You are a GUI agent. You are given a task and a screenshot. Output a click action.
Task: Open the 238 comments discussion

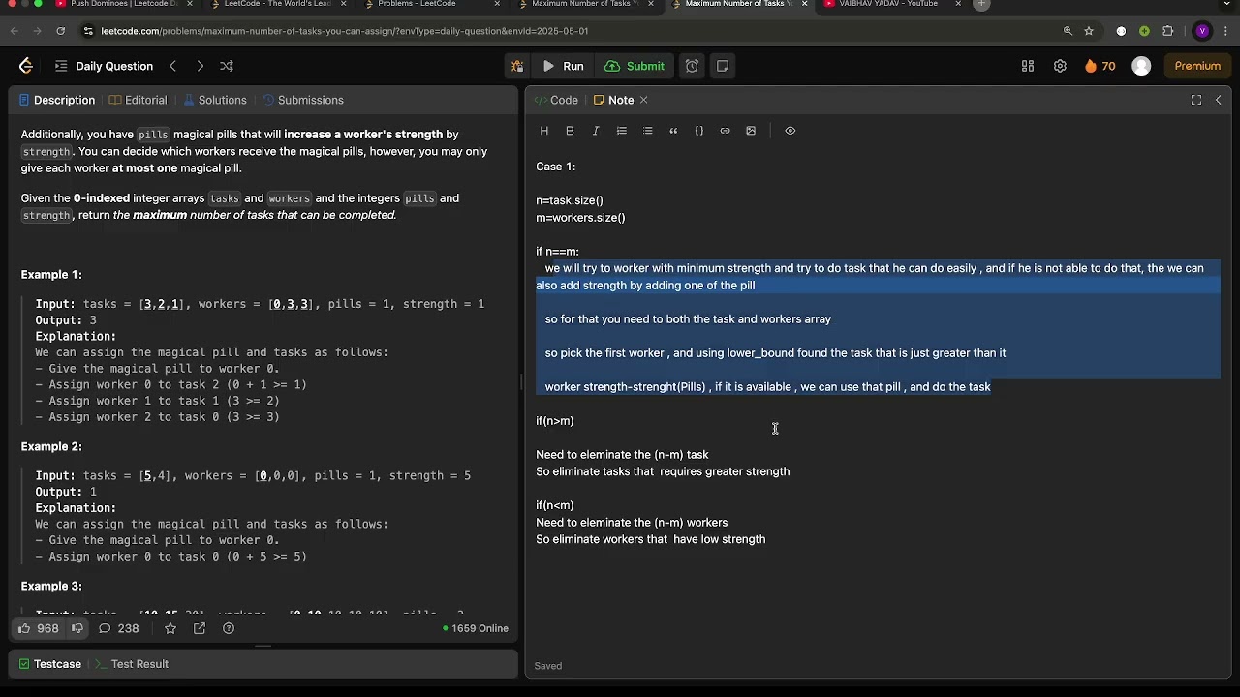point(118,628)
